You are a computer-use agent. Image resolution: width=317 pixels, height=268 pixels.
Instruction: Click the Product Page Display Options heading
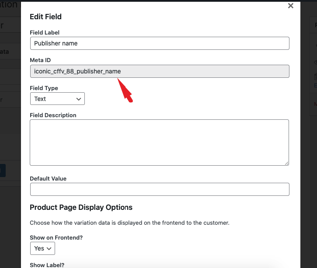pyautogui.click(x=81, y=207)
